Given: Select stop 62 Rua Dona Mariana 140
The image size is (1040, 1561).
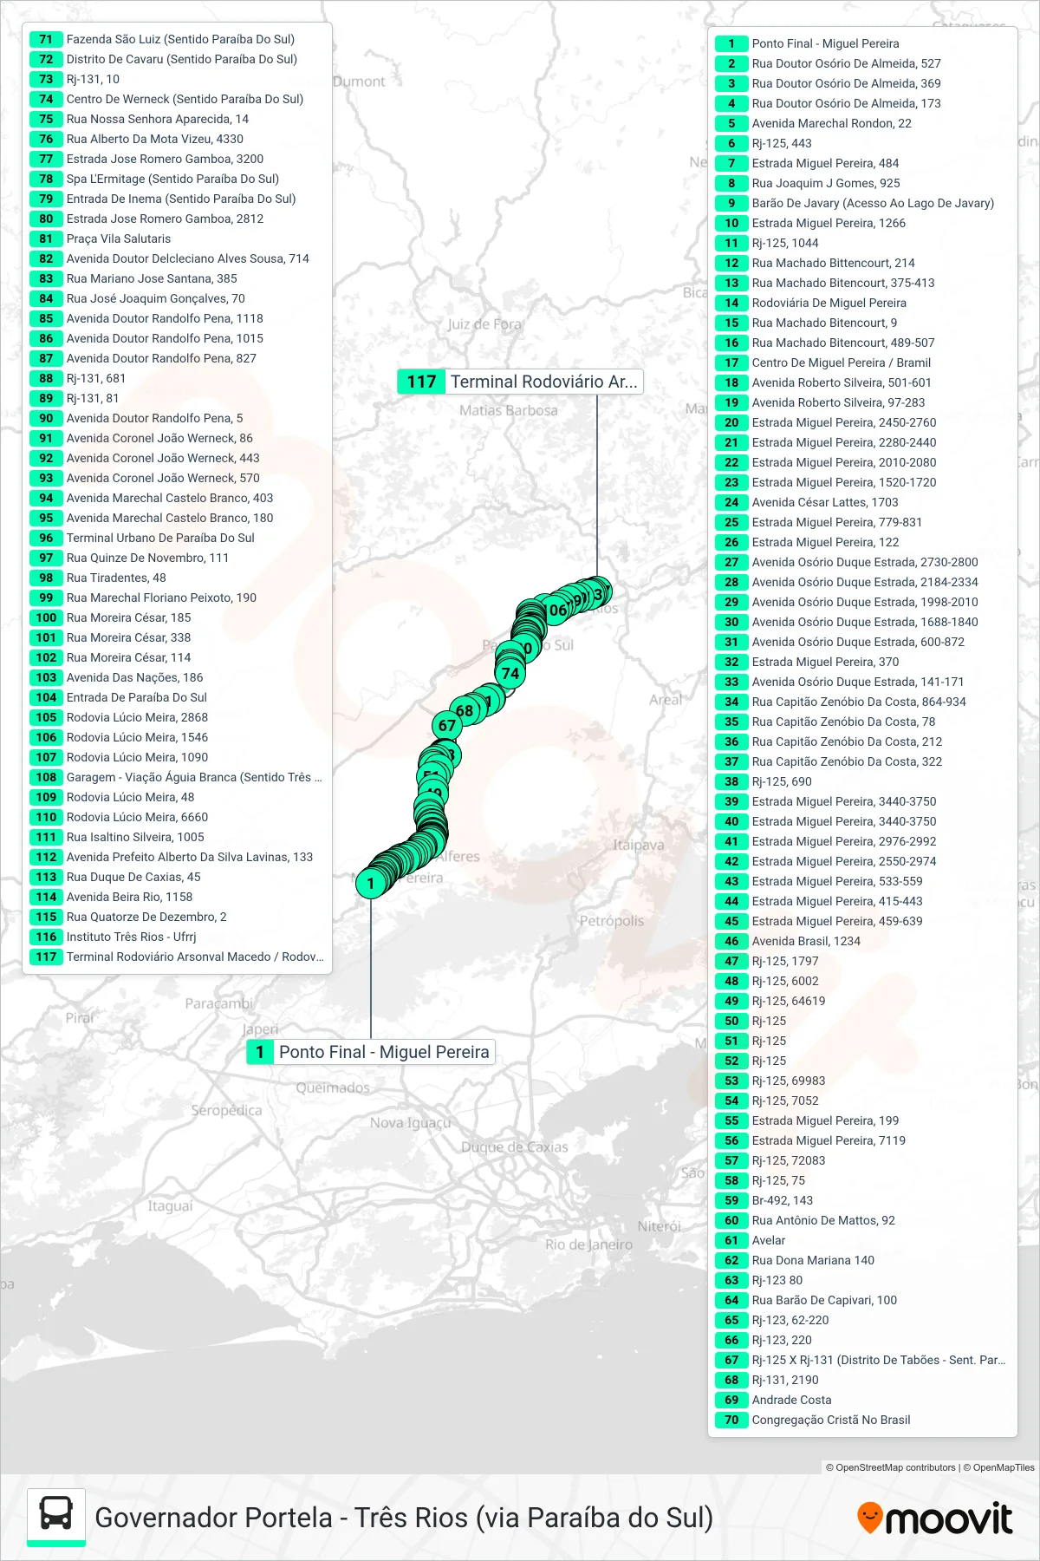Looking at the screenshot, I should (x=862, y=1260).
